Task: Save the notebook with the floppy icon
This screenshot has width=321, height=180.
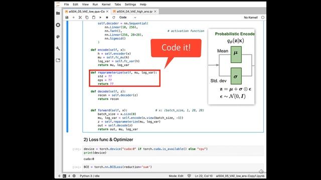Action: coord(67,17)
